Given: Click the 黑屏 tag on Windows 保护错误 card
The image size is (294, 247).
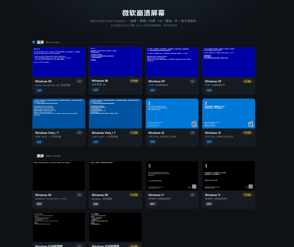Looking at the screenshot, I should click(x=96, y=204).
